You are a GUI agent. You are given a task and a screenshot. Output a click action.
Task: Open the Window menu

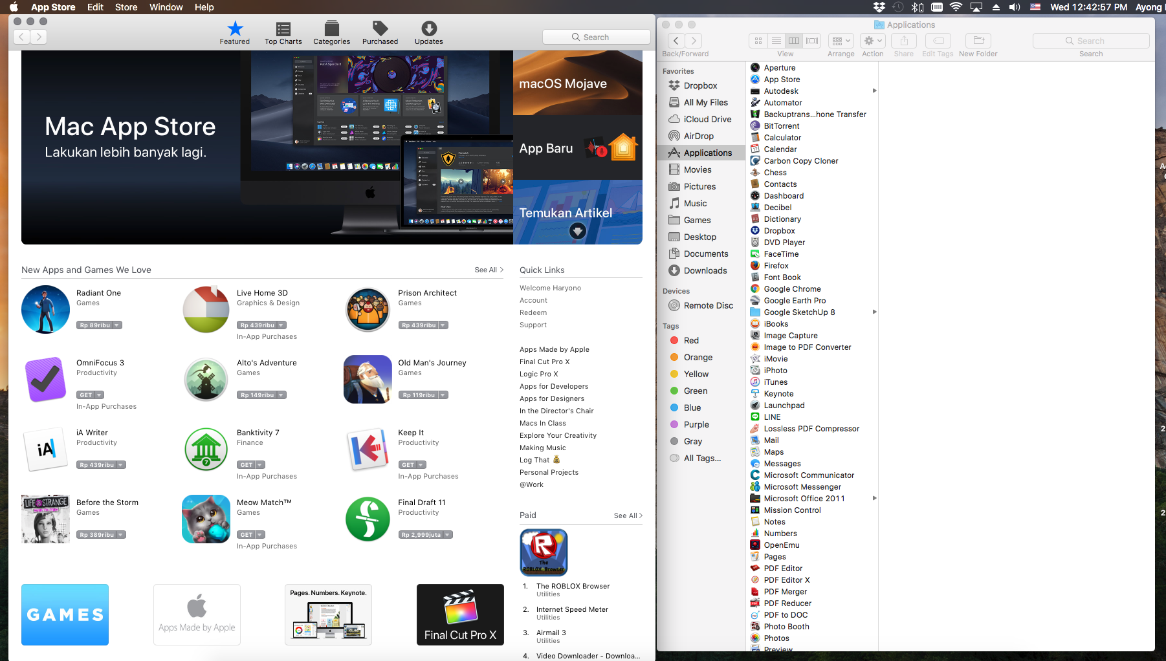pos(166,7)
